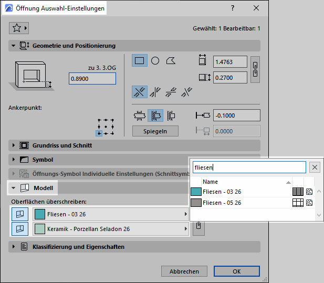The height and width of the screenshot is (283, 324).
Task: Click scroll down arrow in surface list
Action: click(x=319, y=215)
